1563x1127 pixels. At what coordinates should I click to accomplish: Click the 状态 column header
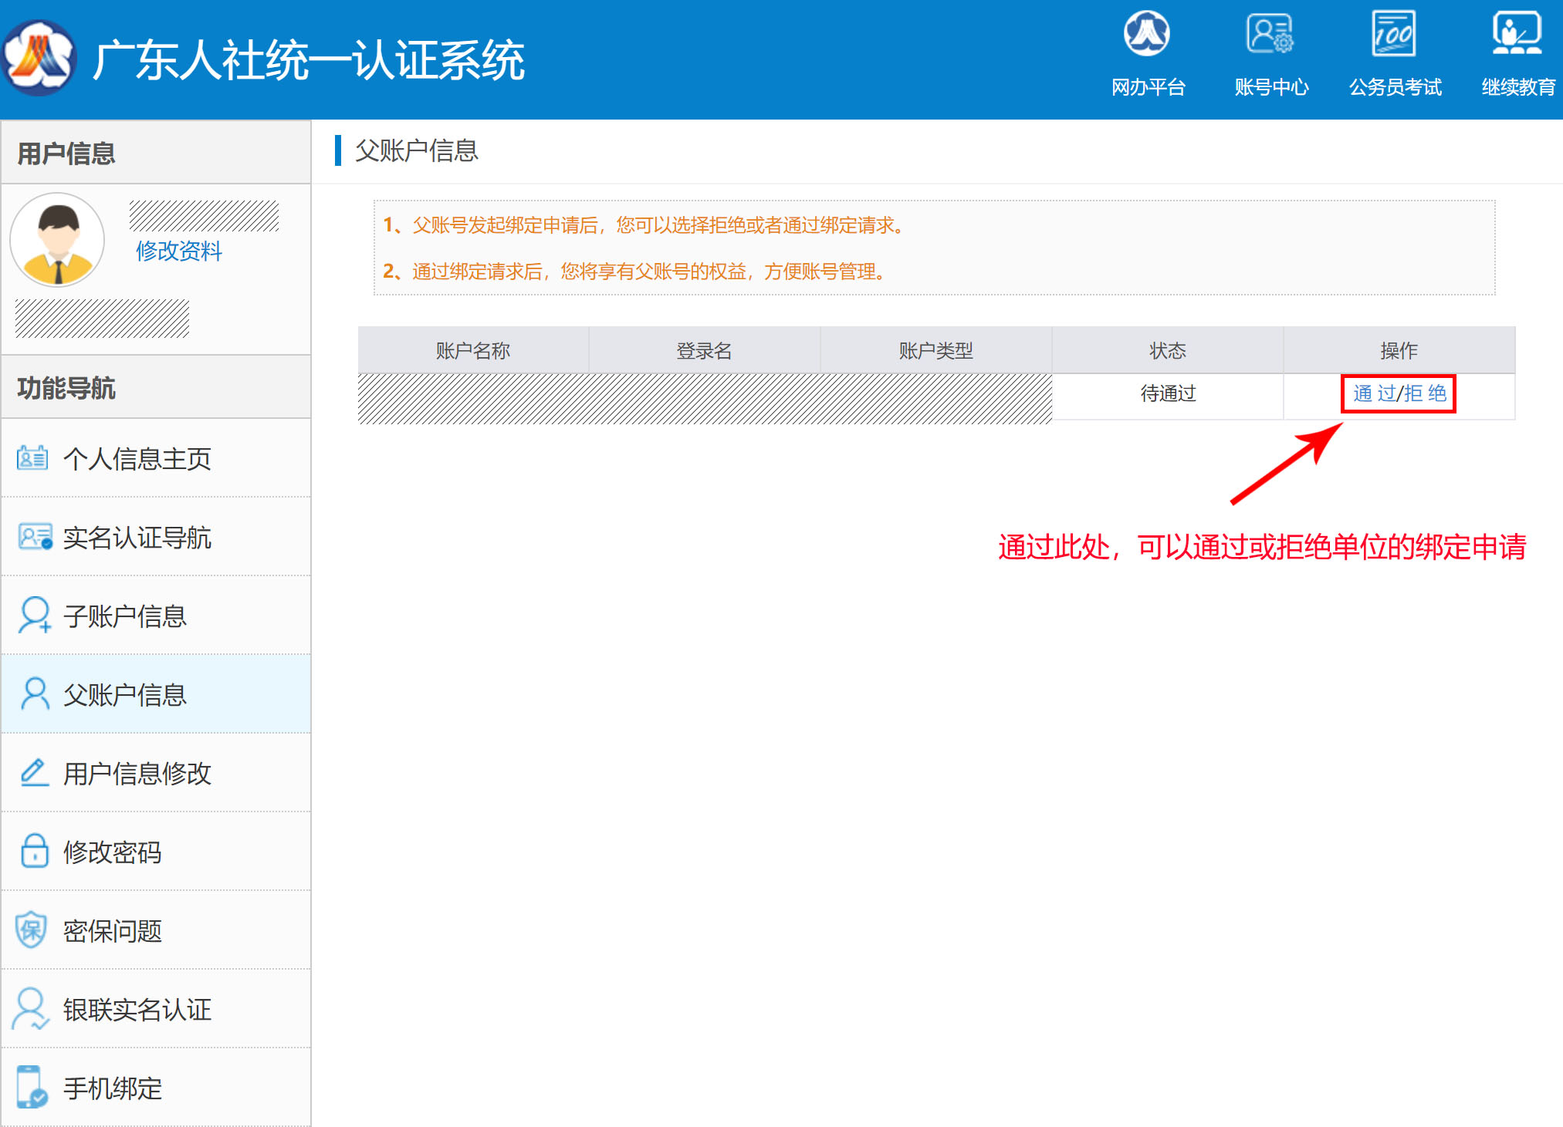click(x=1167, y=351)
